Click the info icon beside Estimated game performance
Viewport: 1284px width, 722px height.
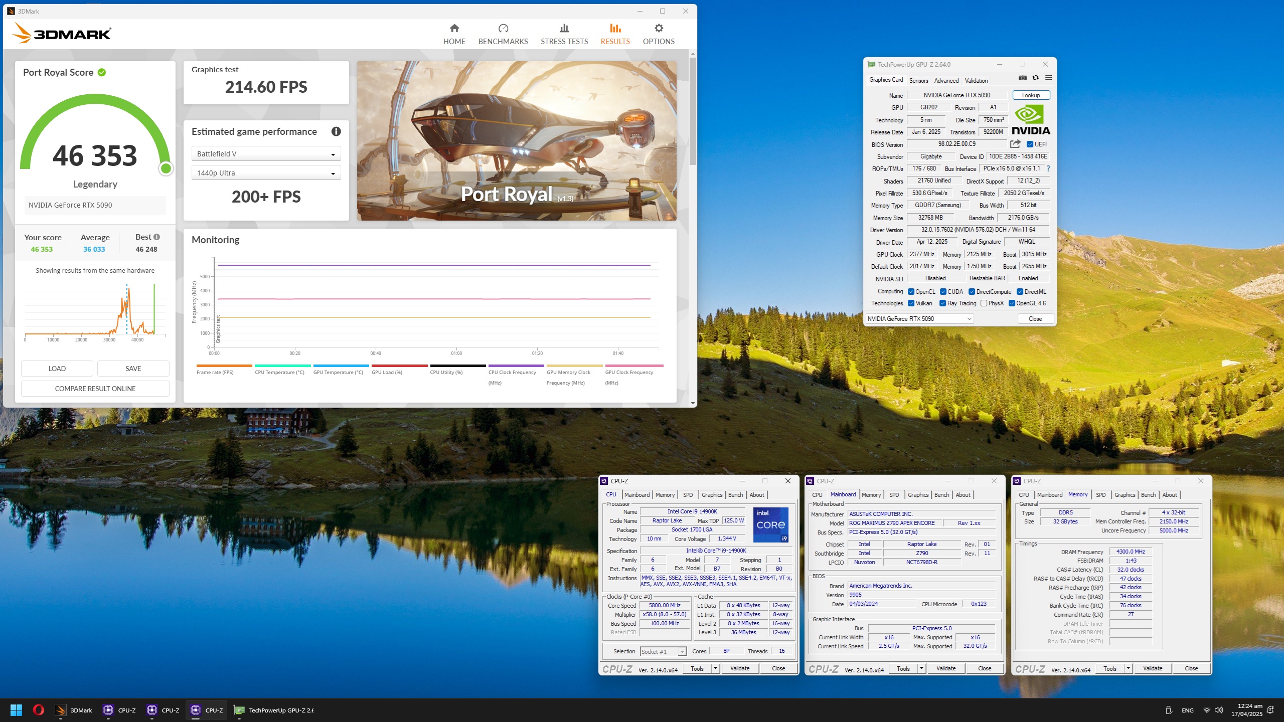(x=336, y=131)
